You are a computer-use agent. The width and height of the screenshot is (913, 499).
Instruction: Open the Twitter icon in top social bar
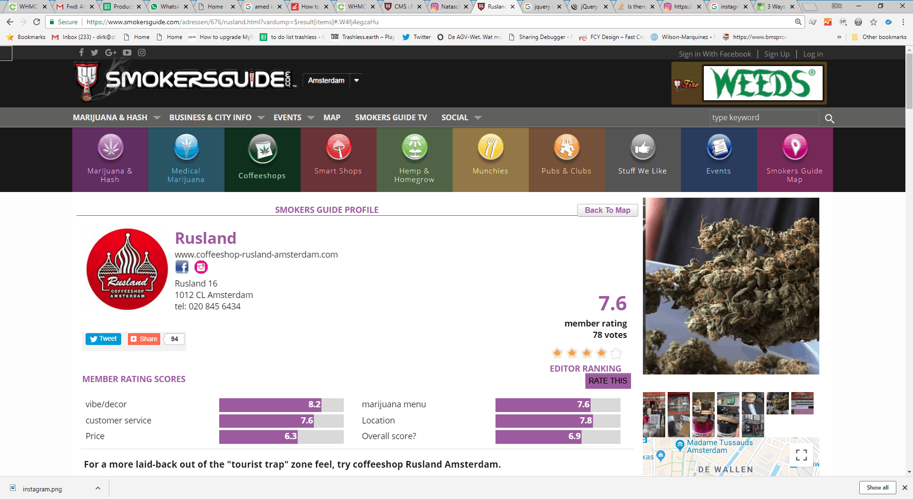coord(95,53)
